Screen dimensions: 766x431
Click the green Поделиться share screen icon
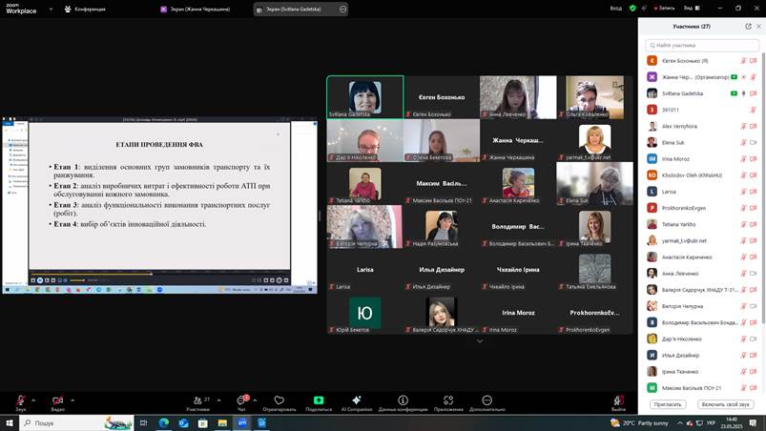pos(319,401)
